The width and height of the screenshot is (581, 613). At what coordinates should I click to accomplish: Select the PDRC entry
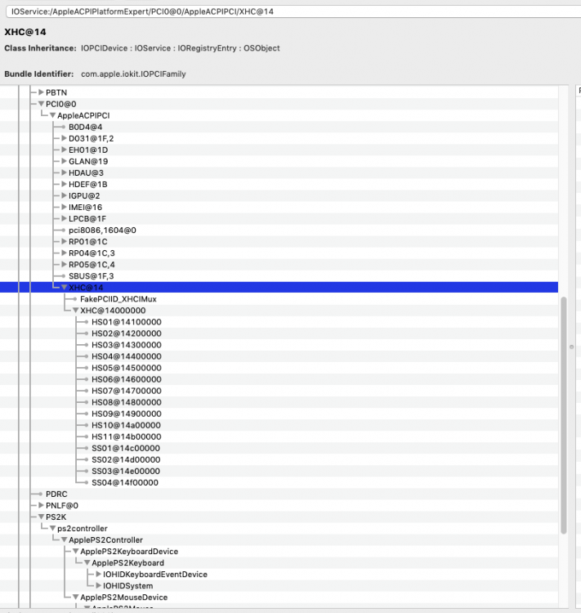tap(56, 494)
